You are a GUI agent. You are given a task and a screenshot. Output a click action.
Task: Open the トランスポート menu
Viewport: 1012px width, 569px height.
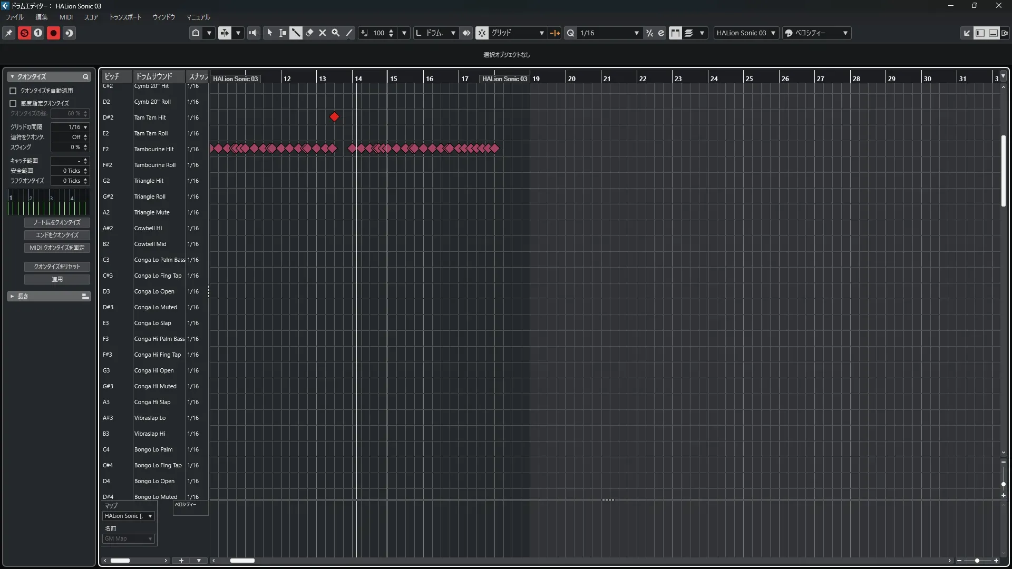pos(125,17)
